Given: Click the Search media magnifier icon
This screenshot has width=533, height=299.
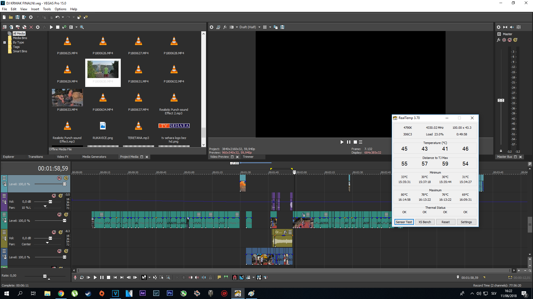Looking at the screenshot, I should coord(82,27).
